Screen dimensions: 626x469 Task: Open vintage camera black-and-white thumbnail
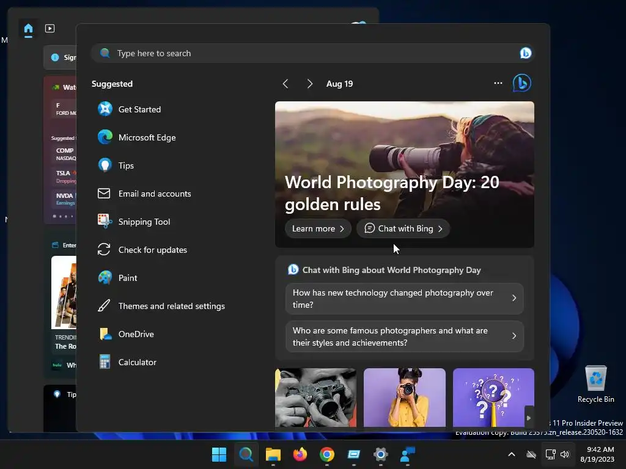tap(315, 398)
